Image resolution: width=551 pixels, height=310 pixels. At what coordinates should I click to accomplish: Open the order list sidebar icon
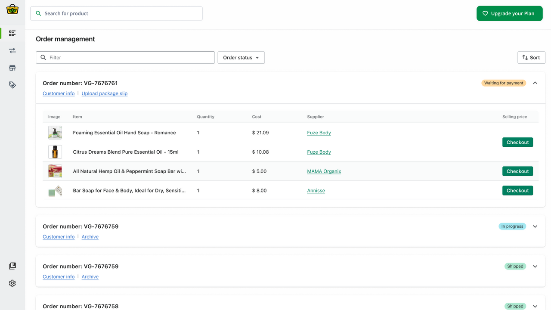pos(12,33)
